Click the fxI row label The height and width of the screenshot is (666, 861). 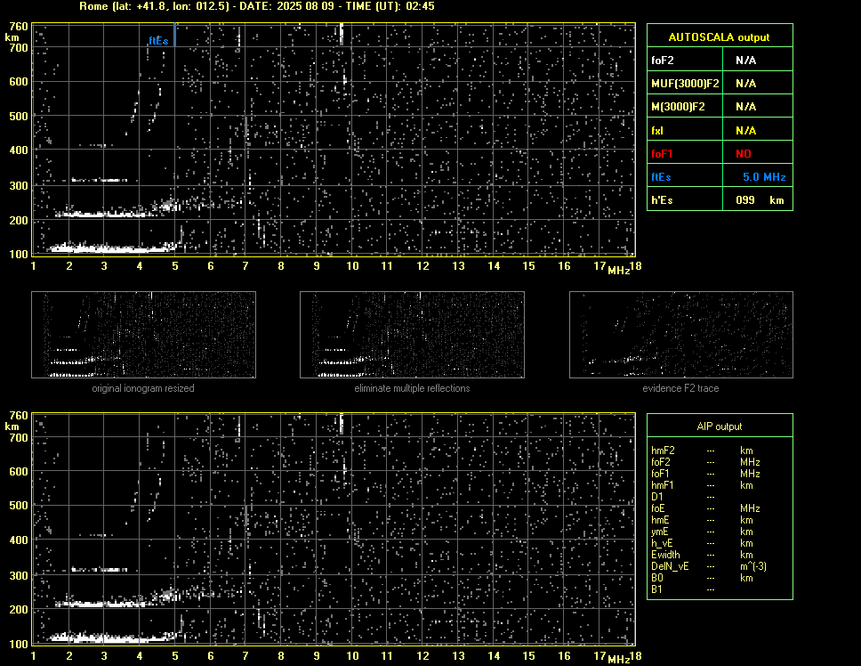[656, 131]
